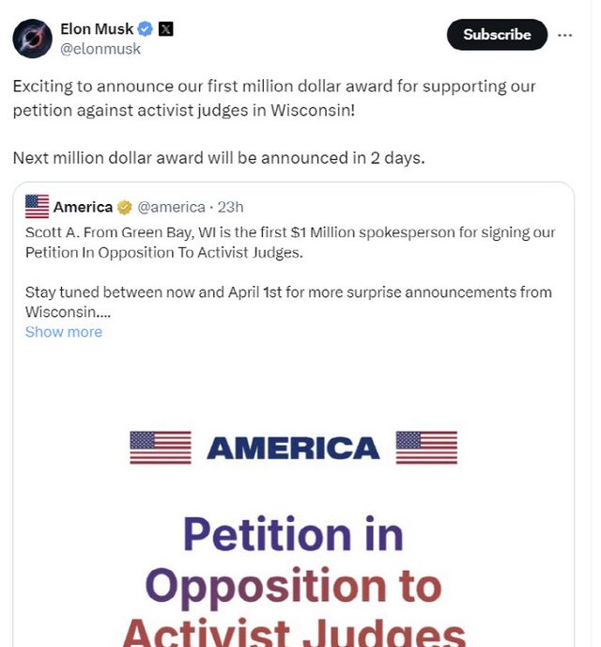
Task: Click the @america handle
Action: tap(174, 207)
